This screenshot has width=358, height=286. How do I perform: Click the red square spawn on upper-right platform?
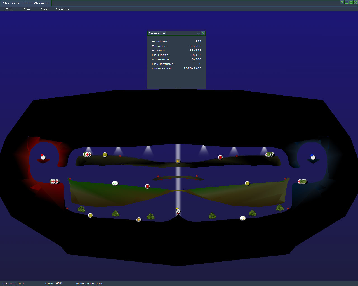click(x=220, y=157)
